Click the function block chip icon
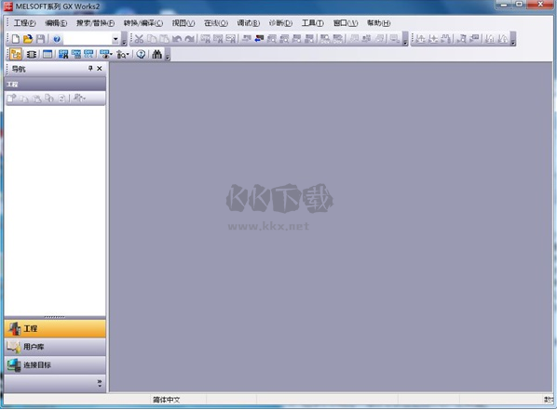Viewport: 557px width, 410px height. coord(32,54)
